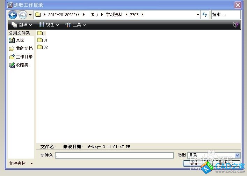The image size is (247, 176).
Task: Open the recent locations dropdown arrow
Action: tap(30, 15)
